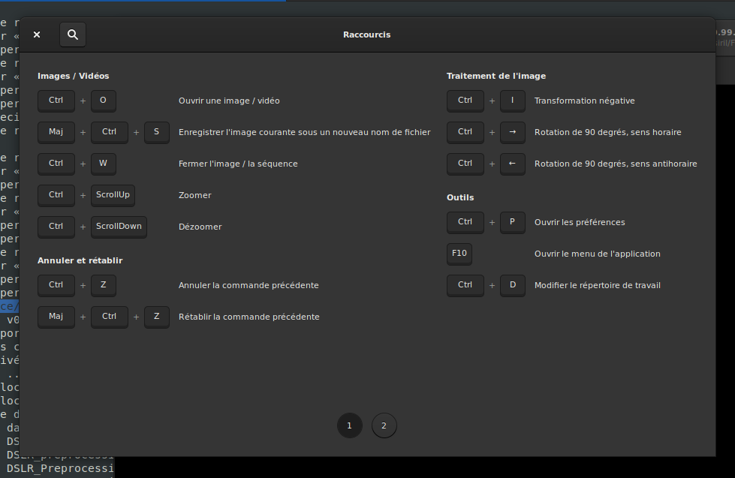The width and height of the screenshot is (735, 478).
Task: Open the search in Raccourcis window
Action: coord(73,35)
